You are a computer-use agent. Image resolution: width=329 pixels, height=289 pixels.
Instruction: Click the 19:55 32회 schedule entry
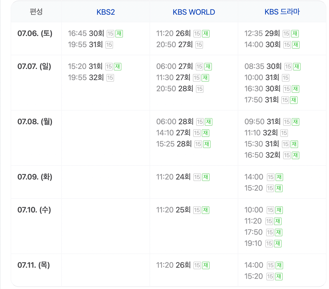pyautogui.click(x=86, y=78)
